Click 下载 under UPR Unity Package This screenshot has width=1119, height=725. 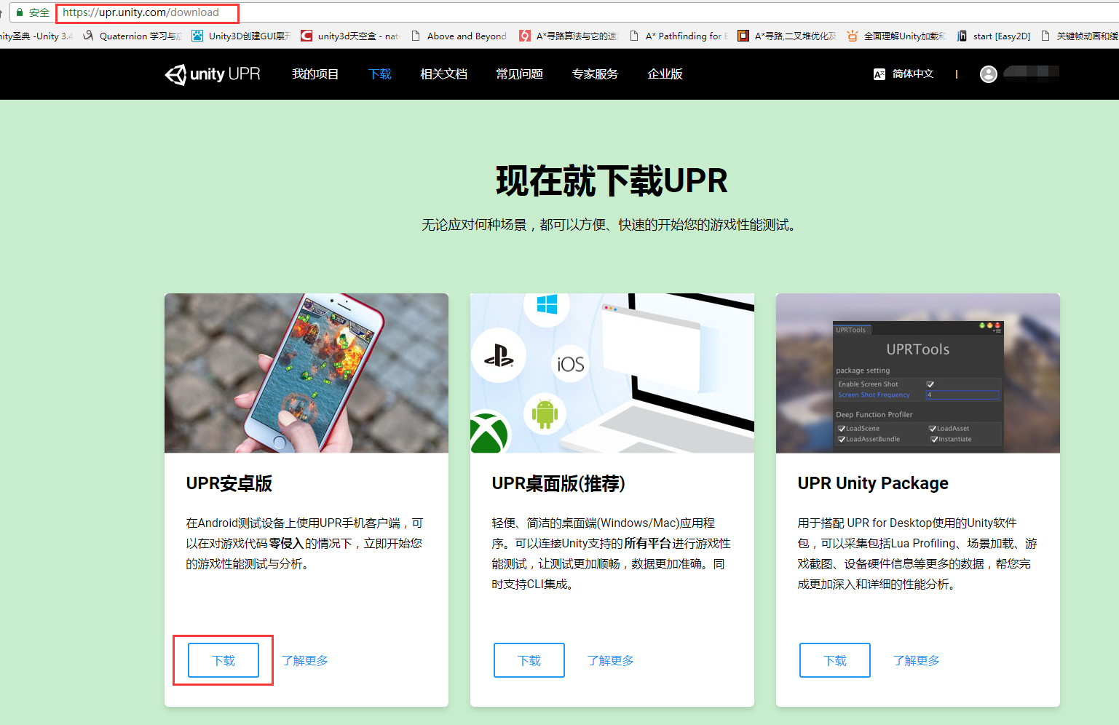point(835,659)
